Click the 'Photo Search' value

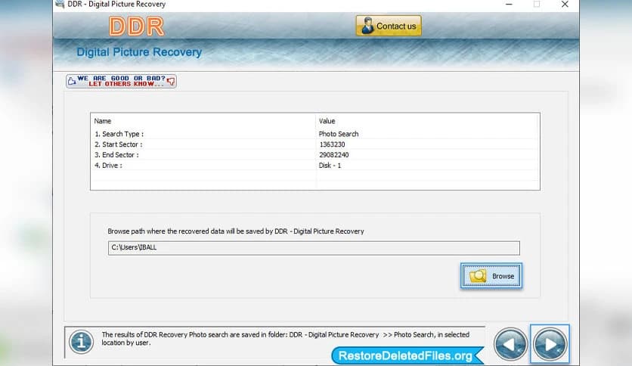339,134
